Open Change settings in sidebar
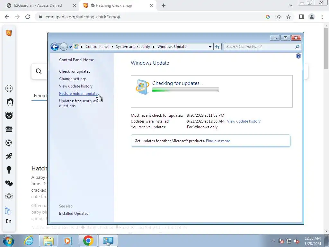This screenshot has height=247, width=329. [73, 79]
